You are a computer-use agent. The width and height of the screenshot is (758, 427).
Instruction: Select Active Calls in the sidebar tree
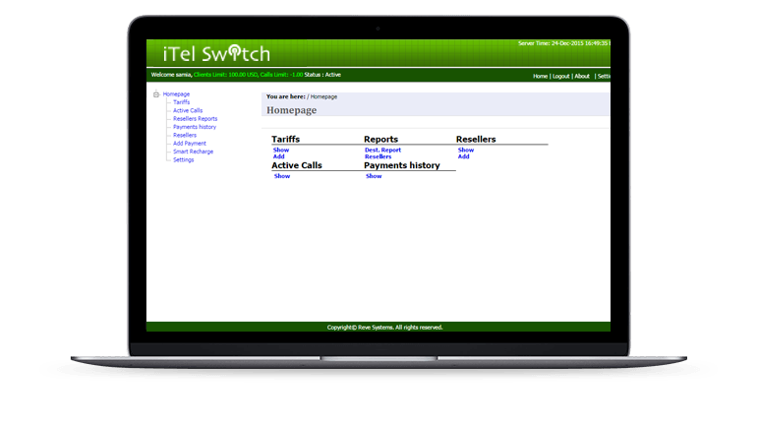187,110
